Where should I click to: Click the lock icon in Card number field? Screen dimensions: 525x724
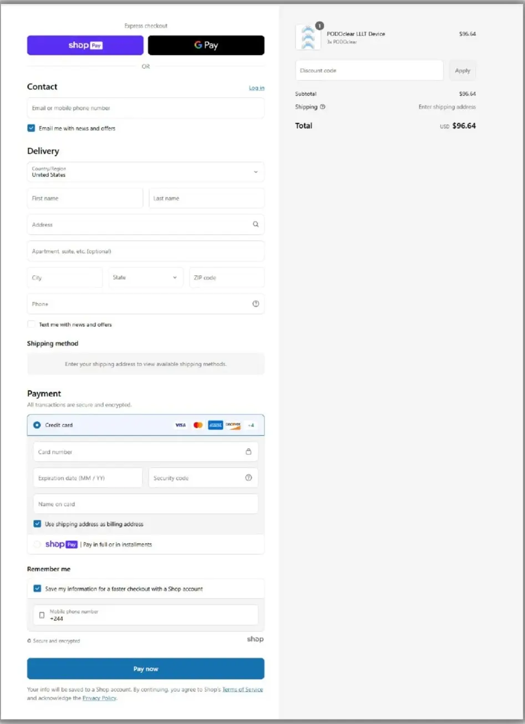pos(248,452)
